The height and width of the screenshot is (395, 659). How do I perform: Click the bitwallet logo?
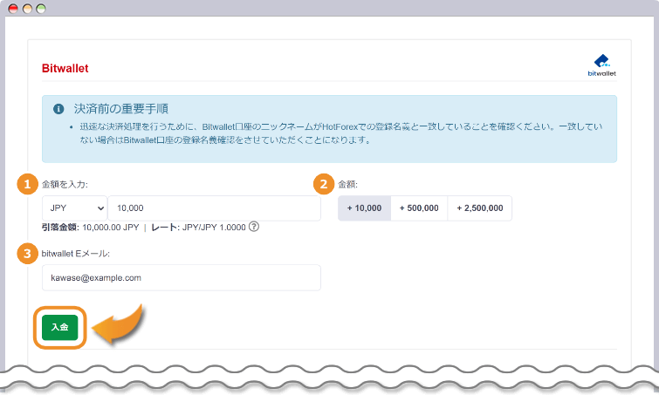click(x=602, y=65)
